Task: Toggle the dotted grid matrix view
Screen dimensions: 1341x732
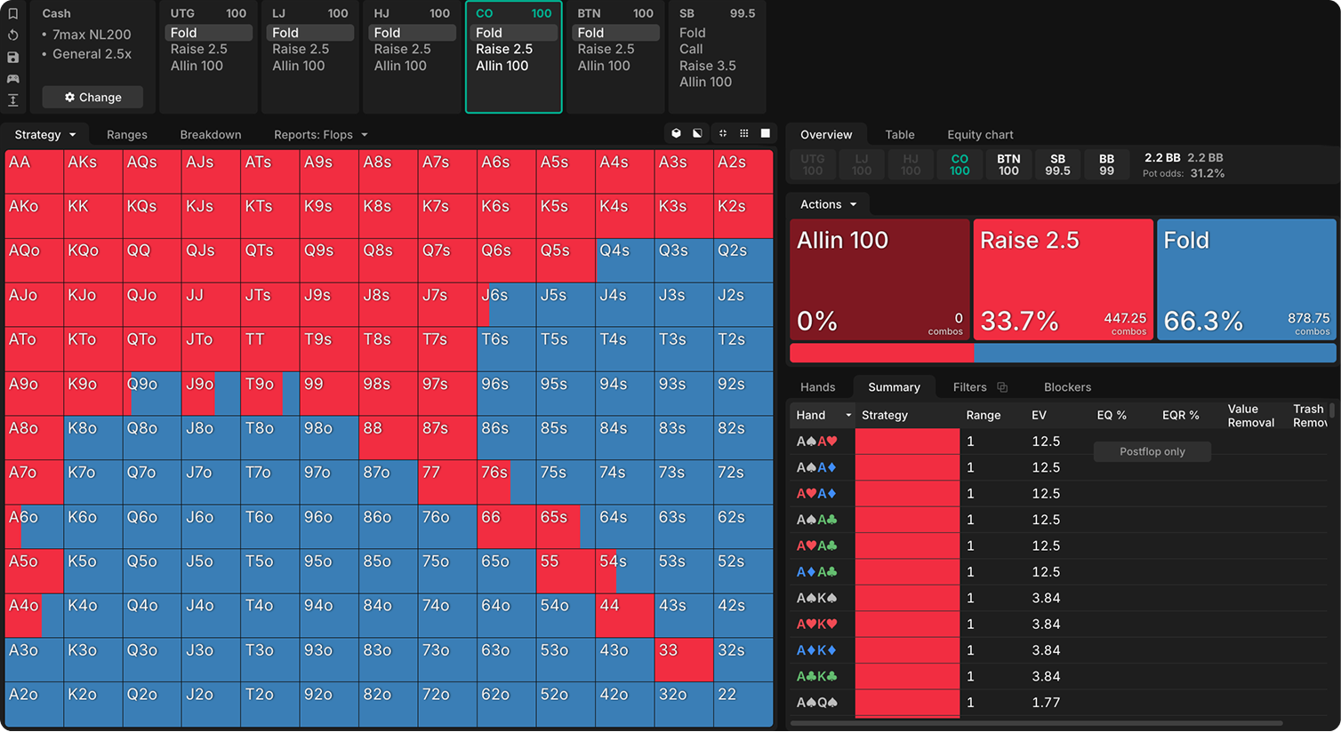Action: (744, 133)
